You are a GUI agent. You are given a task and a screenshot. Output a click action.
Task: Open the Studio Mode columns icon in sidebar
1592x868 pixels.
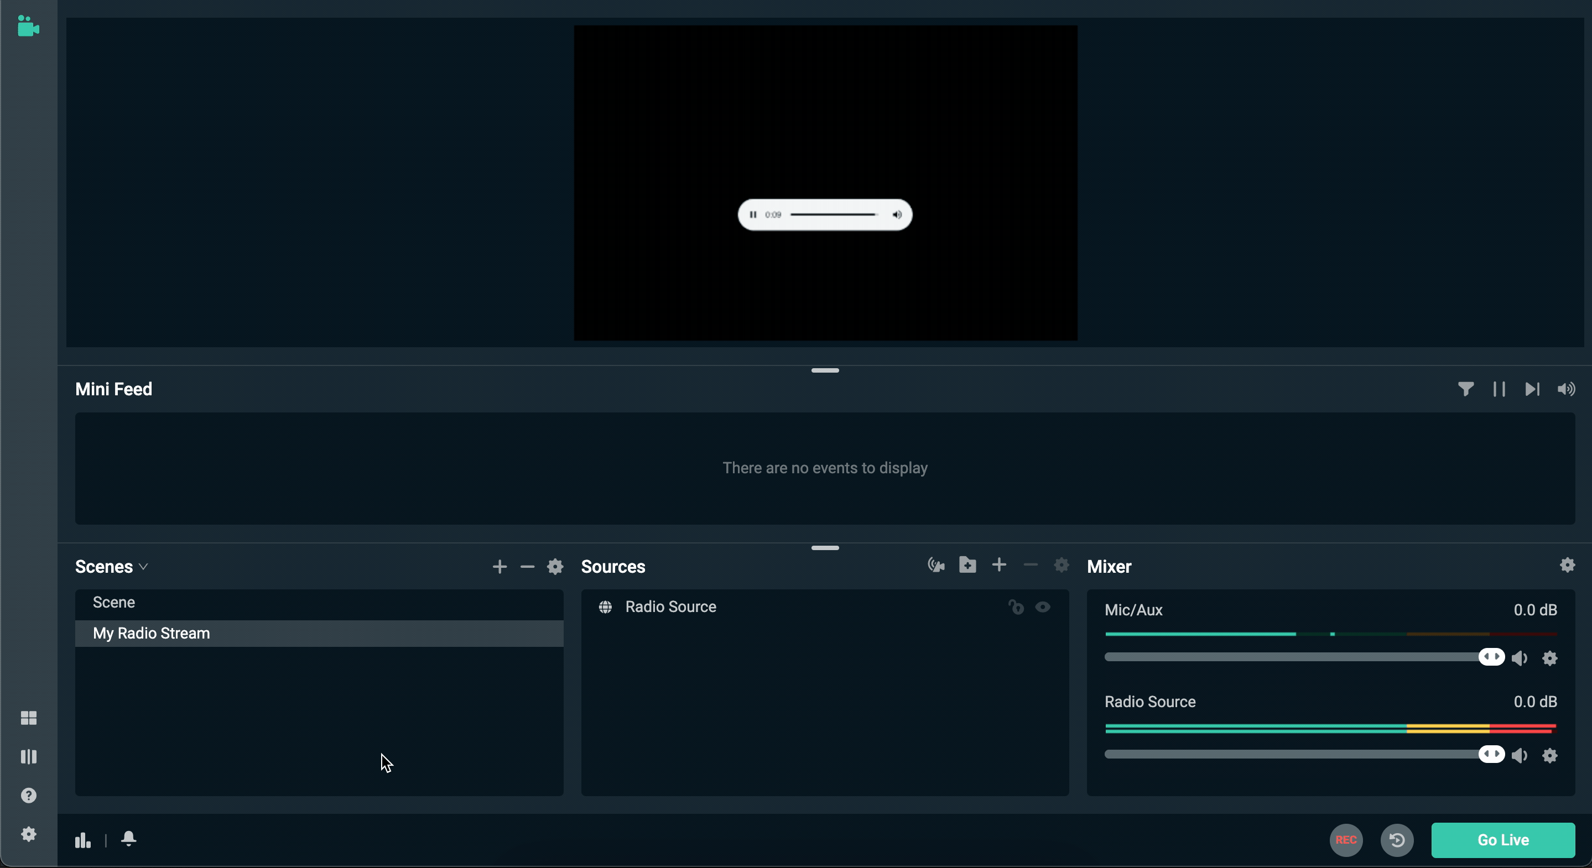click(x=28, y=757)
